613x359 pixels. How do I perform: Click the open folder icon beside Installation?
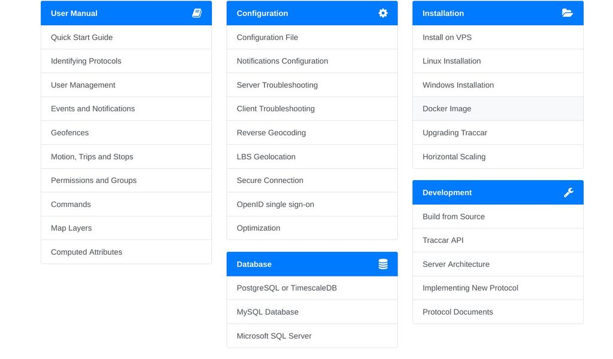pyautogui.click(x=568, y=13)
